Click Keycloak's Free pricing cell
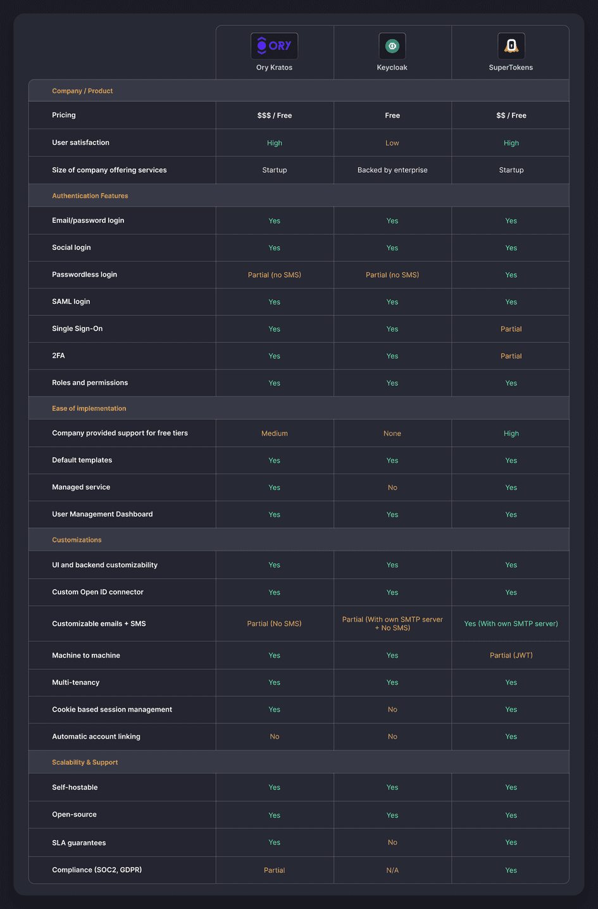The image size is (598, 909). pos(392,115)
